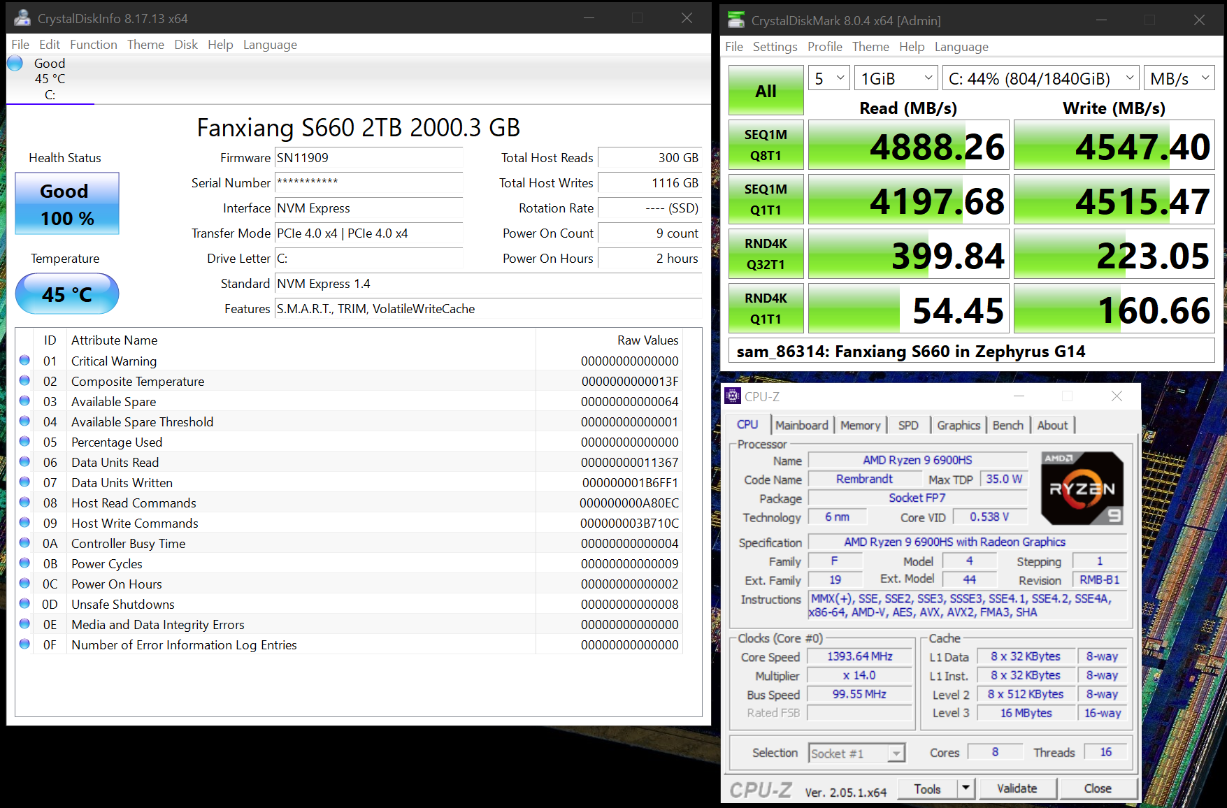This screenshot has width=1227, height=808.
Task: Click the Transfer Mode field PCIe 4.0 x4
Action: (x=368, y=233)
